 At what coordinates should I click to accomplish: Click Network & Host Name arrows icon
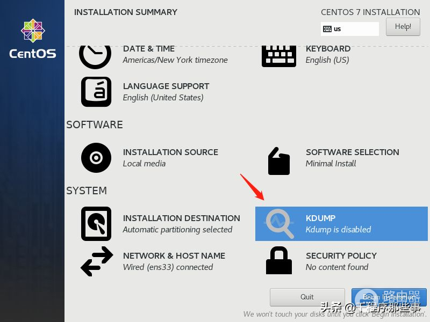point(97,261)
